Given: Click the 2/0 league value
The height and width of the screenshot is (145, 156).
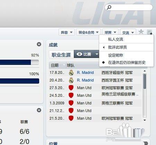Looking at the screenshot, I should (25, 142).
